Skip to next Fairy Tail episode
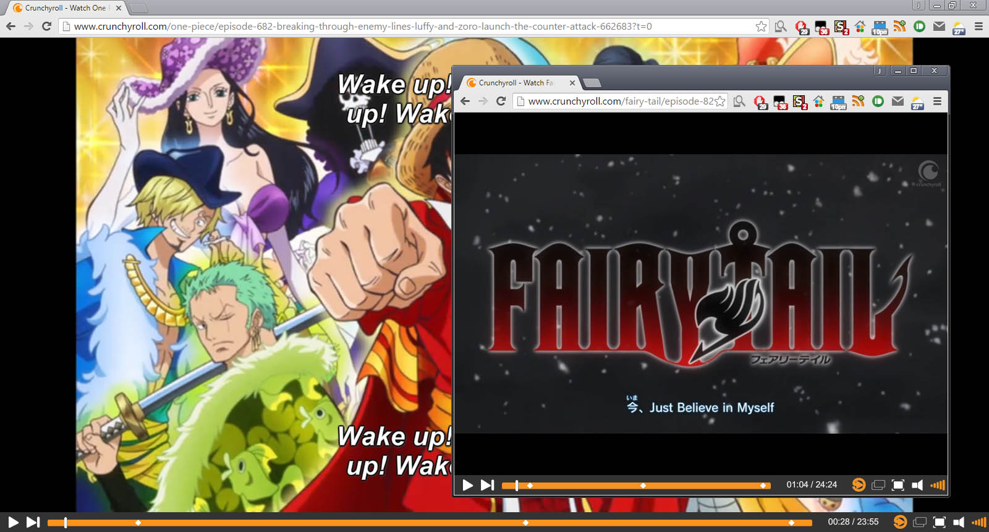Viewport: 989px width, 532px height. (488, 485)
